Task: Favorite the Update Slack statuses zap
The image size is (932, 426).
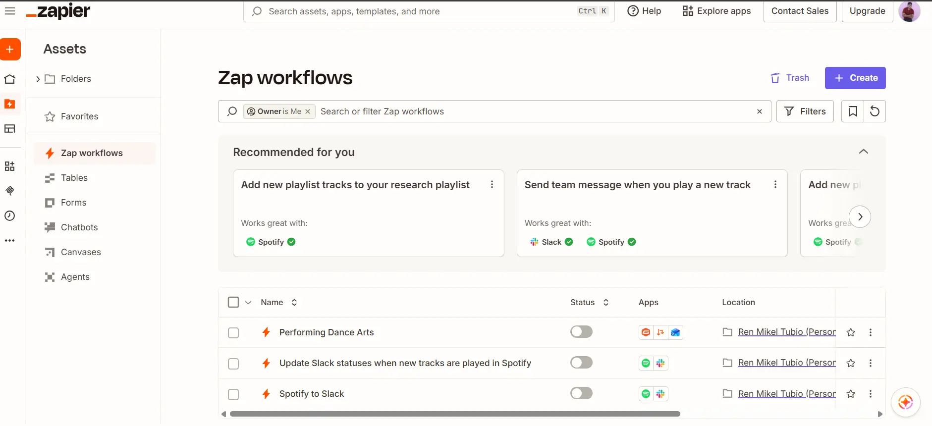Action: coord(851,363)
